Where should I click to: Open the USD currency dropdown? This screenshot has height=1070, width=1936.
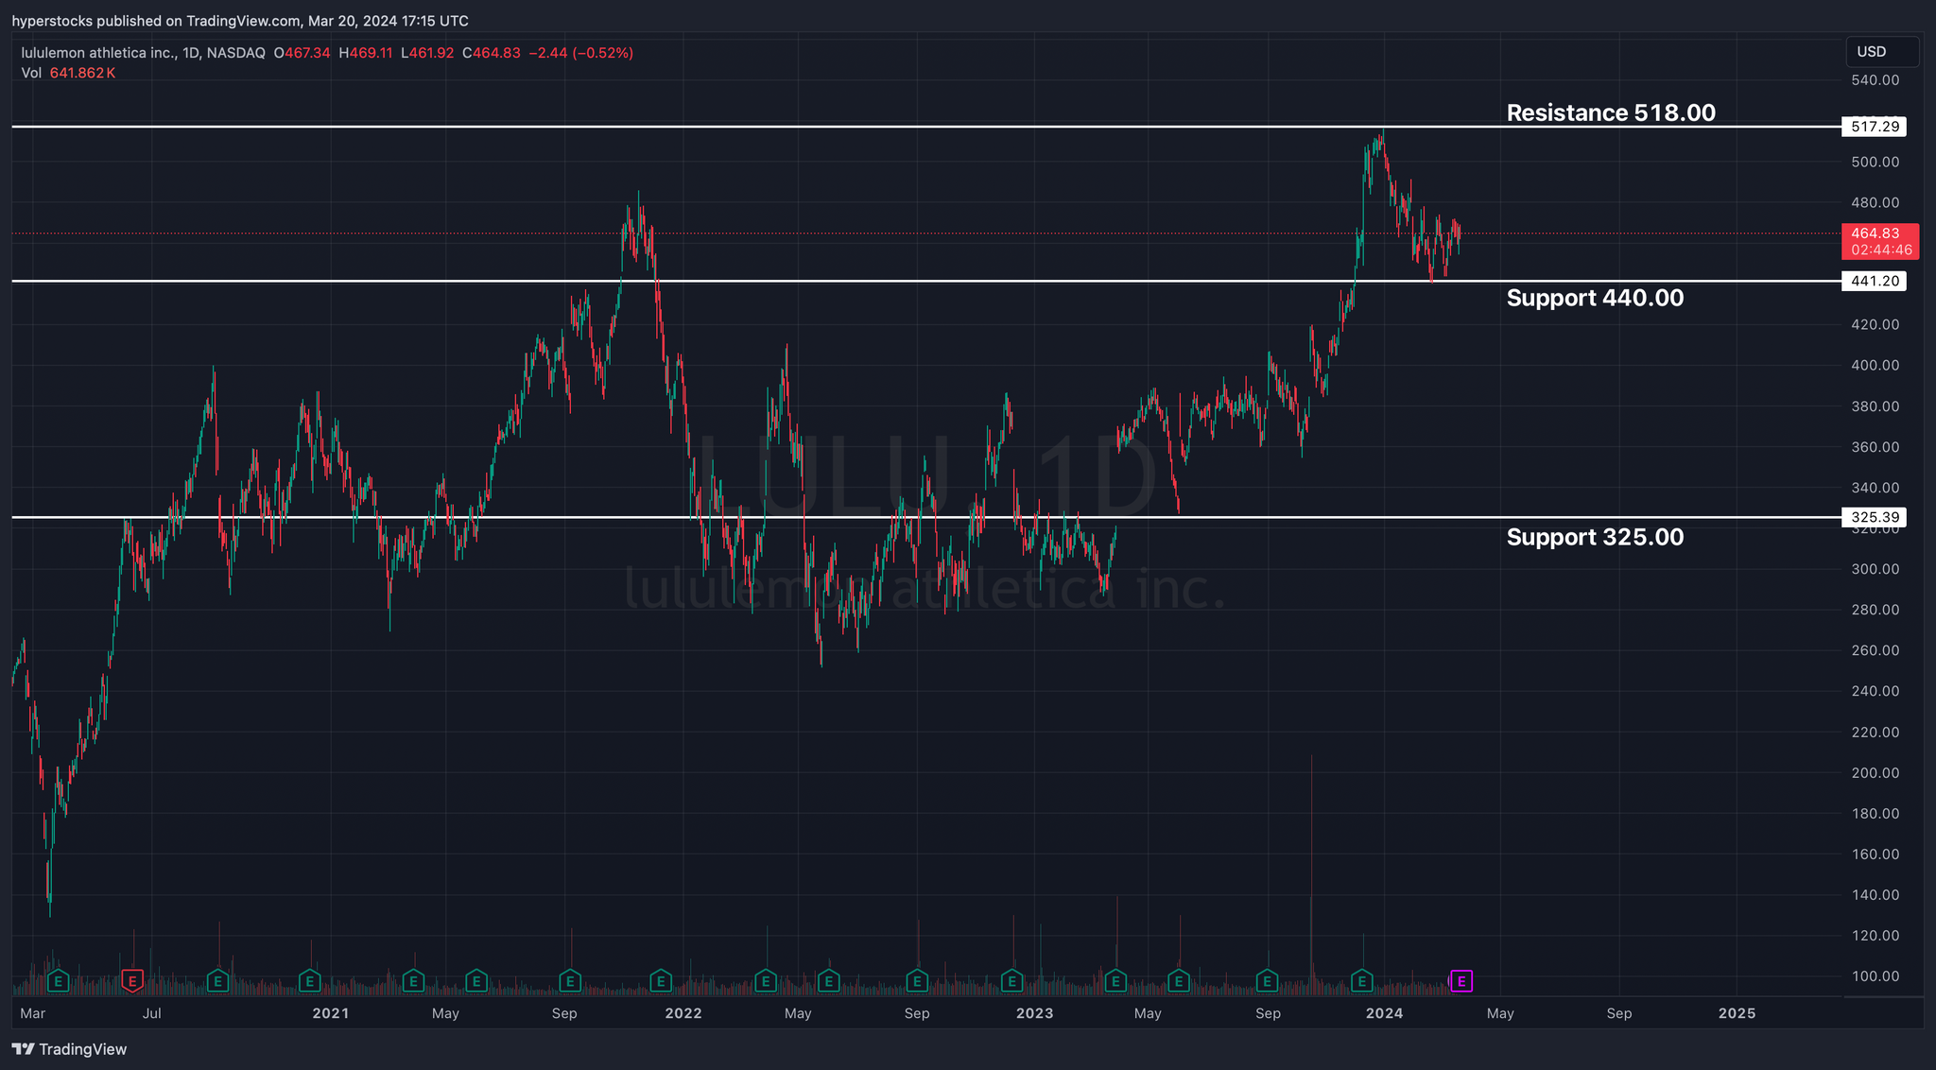click(1881, 52)
